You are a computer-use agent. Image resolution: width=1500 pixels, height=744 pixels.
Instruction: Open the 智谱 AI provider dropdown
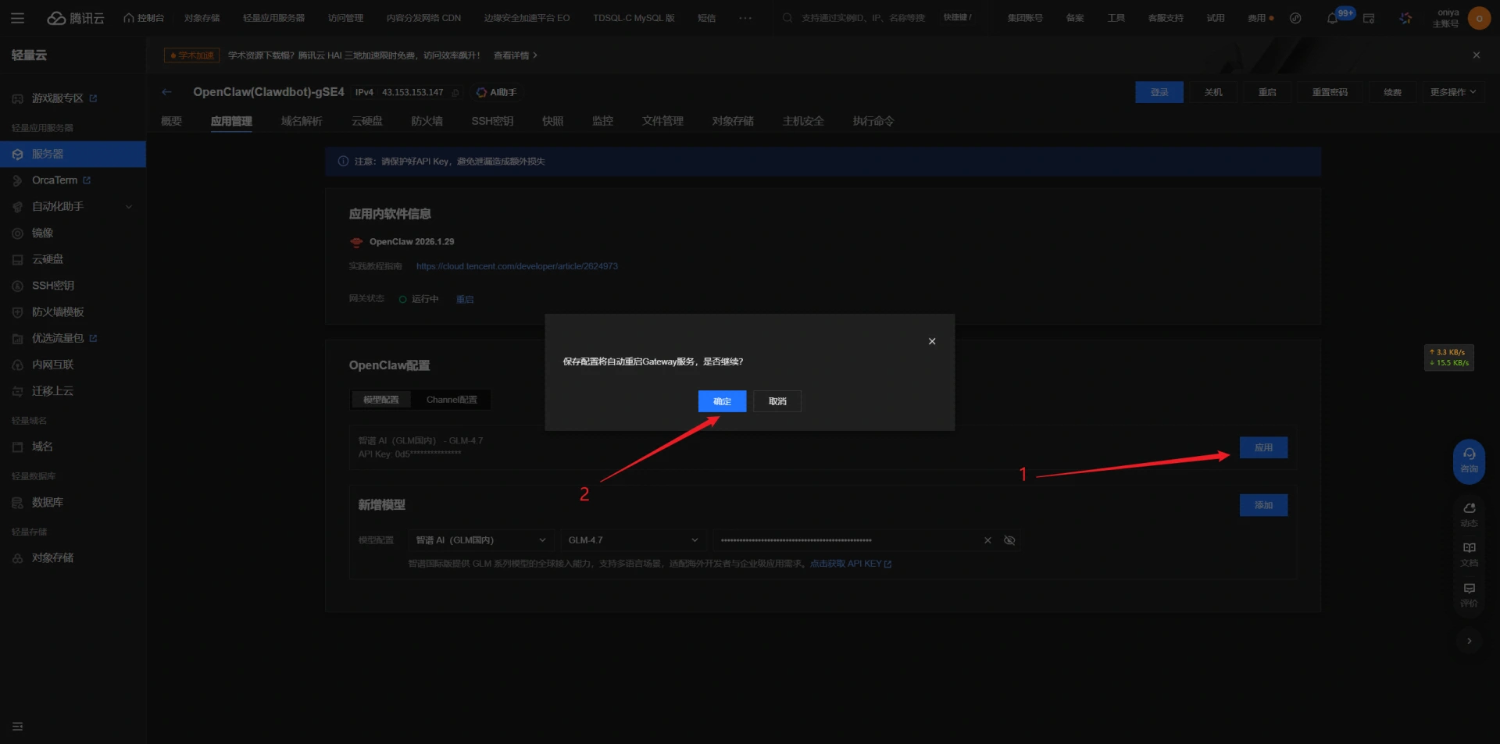480,540
